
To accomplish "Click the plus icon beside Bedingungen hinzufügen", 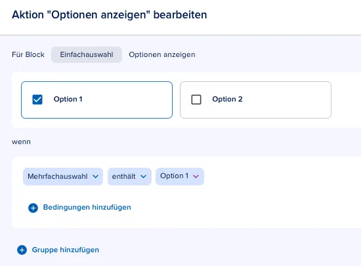I will [33, 208].
